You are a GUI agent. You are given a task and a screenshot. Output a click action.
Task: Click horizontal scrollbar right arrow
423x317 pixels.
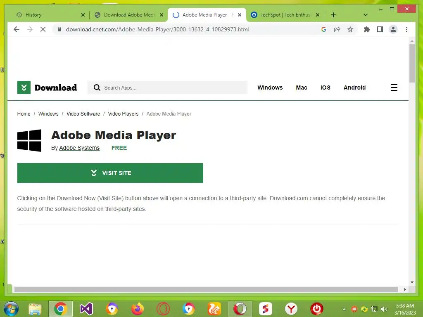405,289
